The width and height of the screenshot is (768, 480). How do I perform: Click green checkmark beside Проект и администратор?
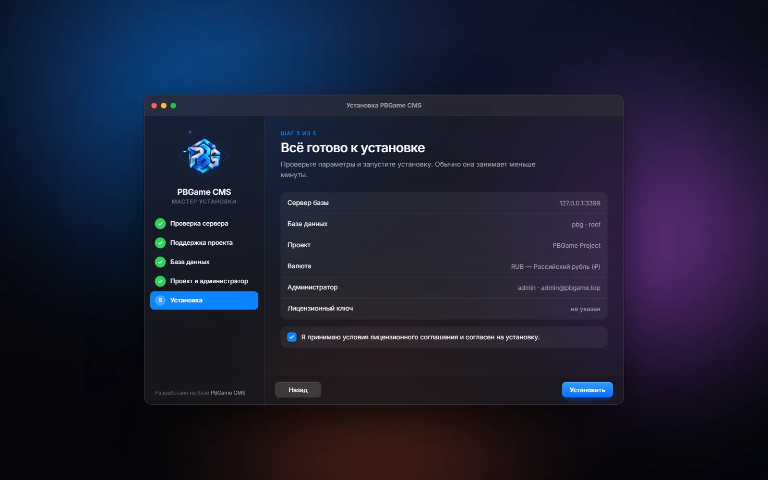click(x=160, y=281)
